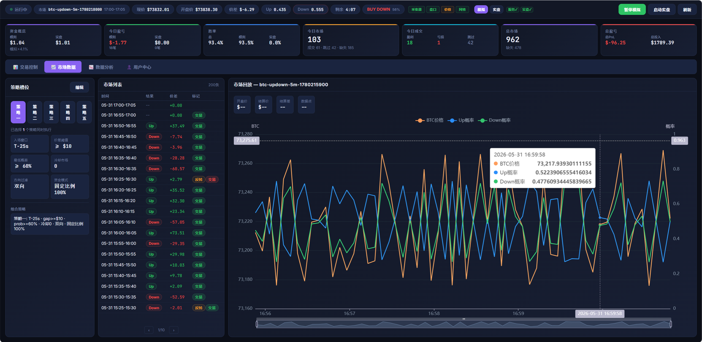The width and height of the screenshot is (702, 342).
Task: Toggle BTC价格 legend series
Action: [x=429, y=120]
